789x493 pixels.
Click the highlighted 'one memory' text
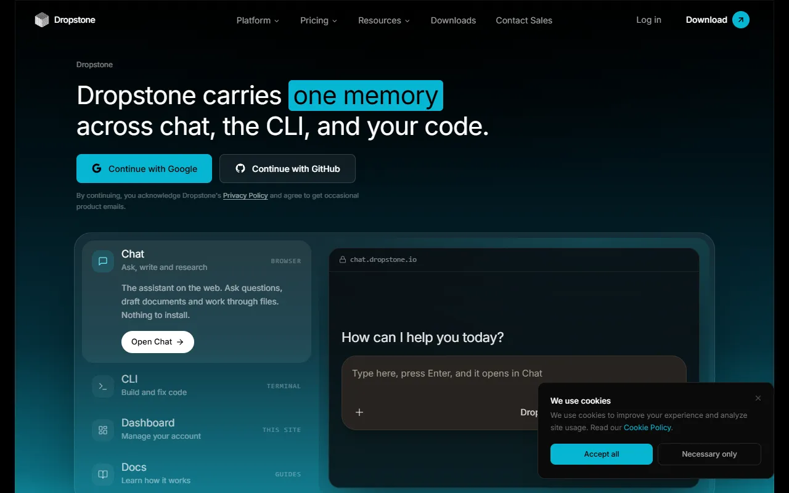point(366,96)
